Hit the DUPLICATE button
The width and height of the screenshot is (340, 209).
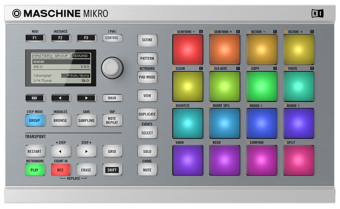pyautogui.click(x=147, y=114)
